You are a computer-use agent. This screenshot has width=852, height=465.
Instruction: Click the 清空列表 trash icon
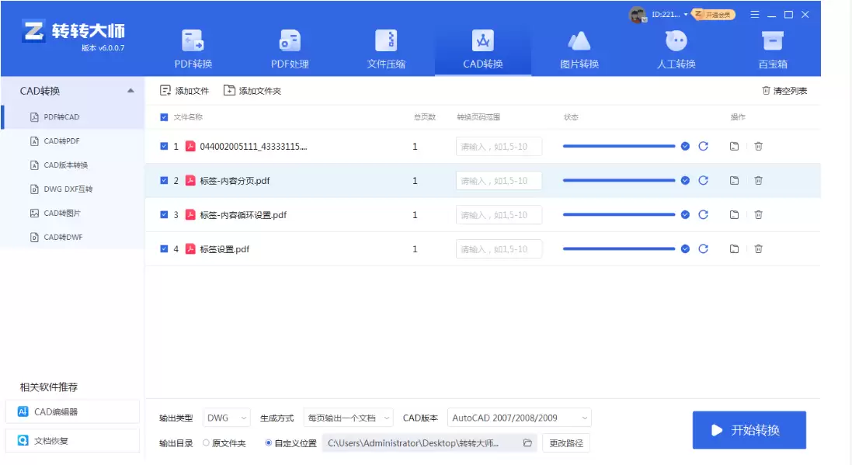[767, 91]
